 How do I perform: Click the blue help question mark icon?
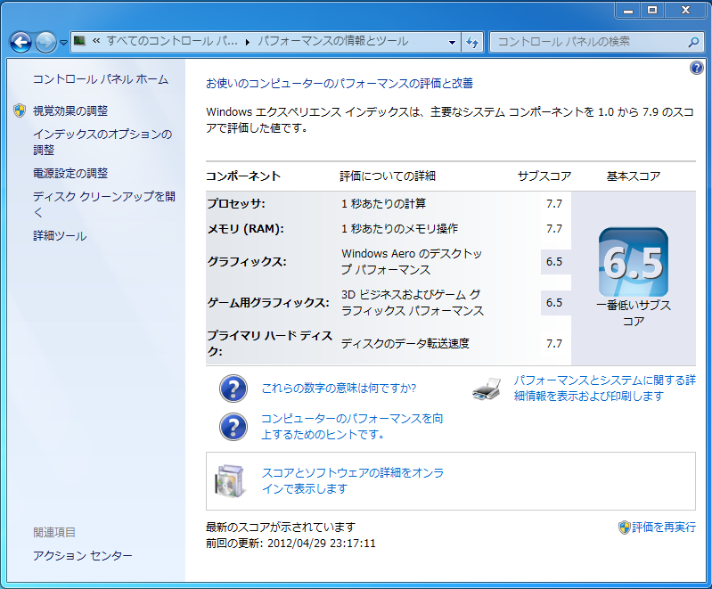click(697, 68)
